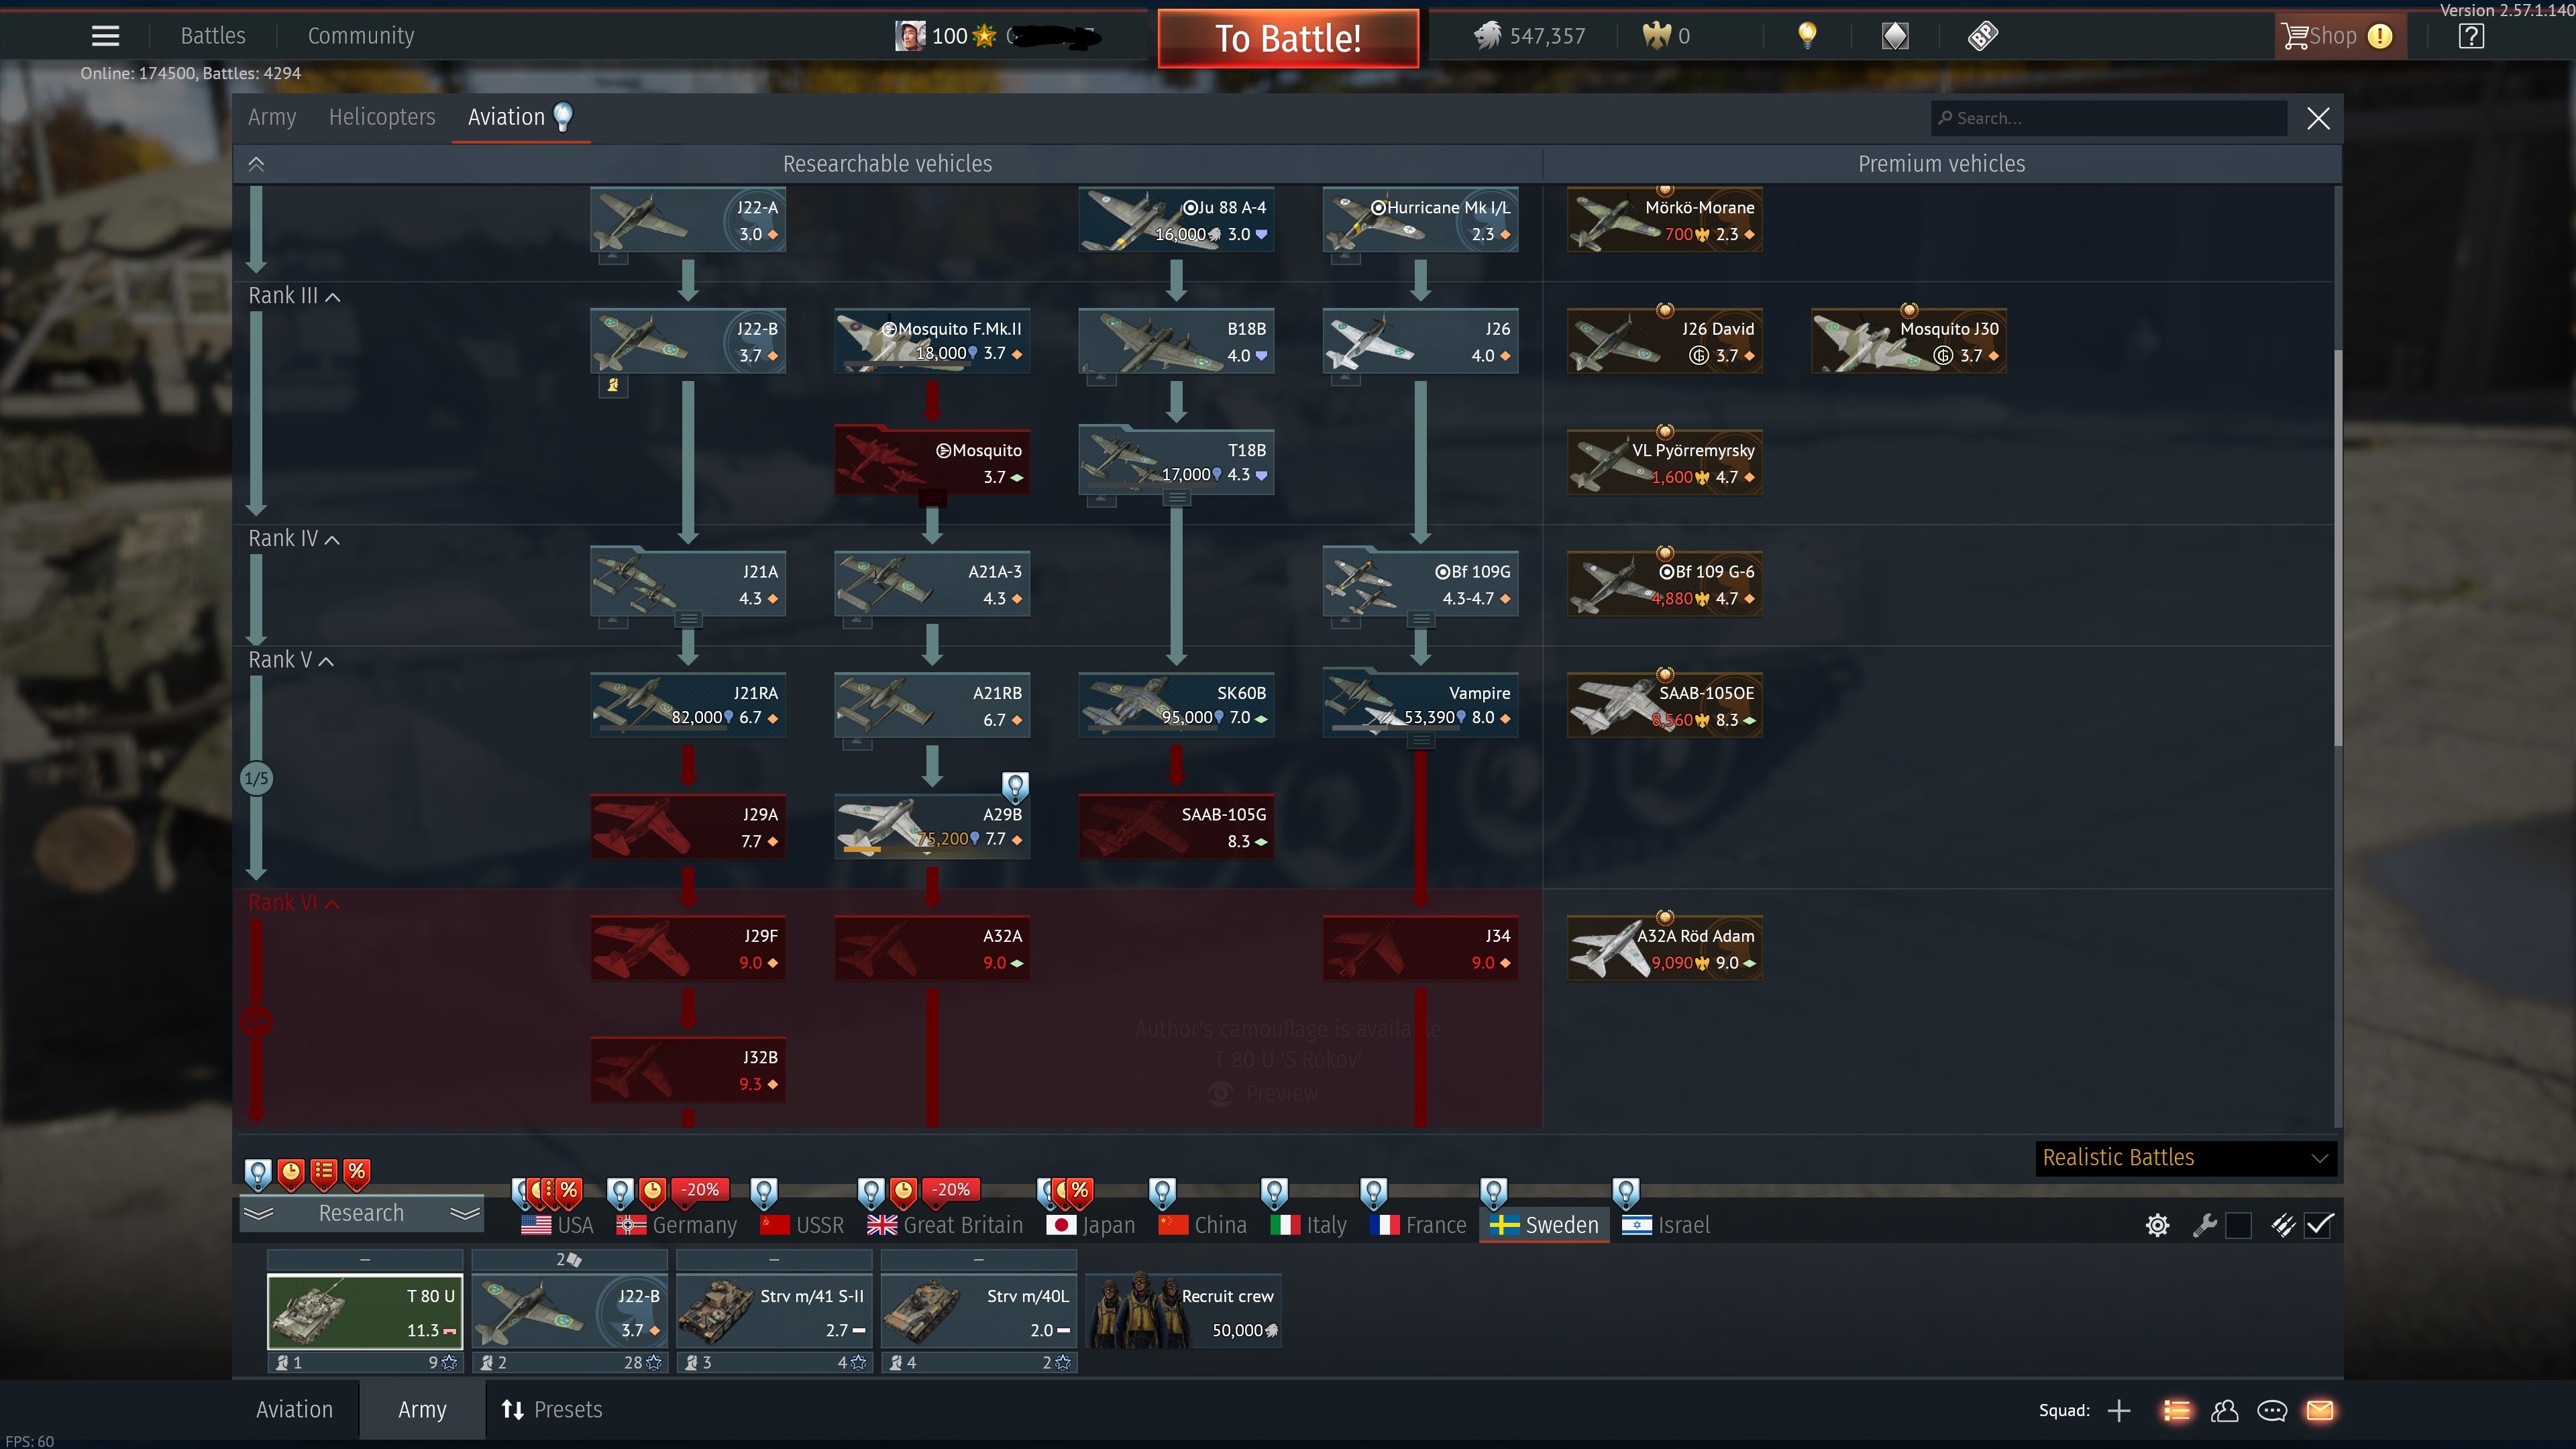Screen dimensions: 2576x1449
Task: Click the To Battle! button
Action: click(x=1288, y=38)
